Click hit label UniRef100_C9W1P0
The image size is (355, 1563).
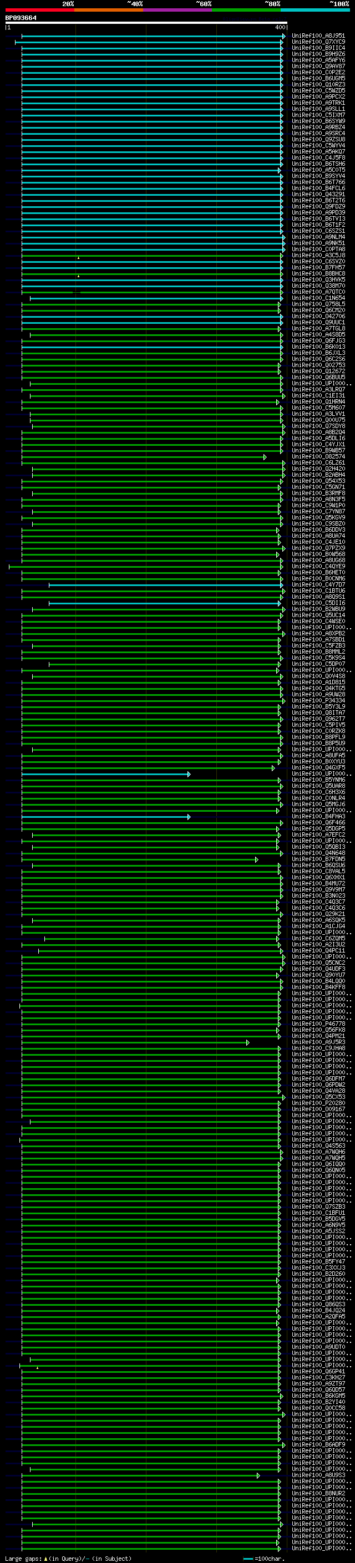318,505
